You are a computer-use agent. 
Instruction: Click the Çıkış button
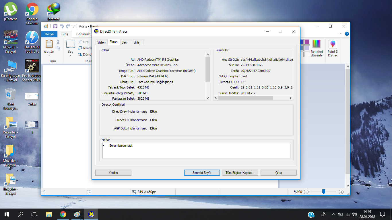click(279, 173)
